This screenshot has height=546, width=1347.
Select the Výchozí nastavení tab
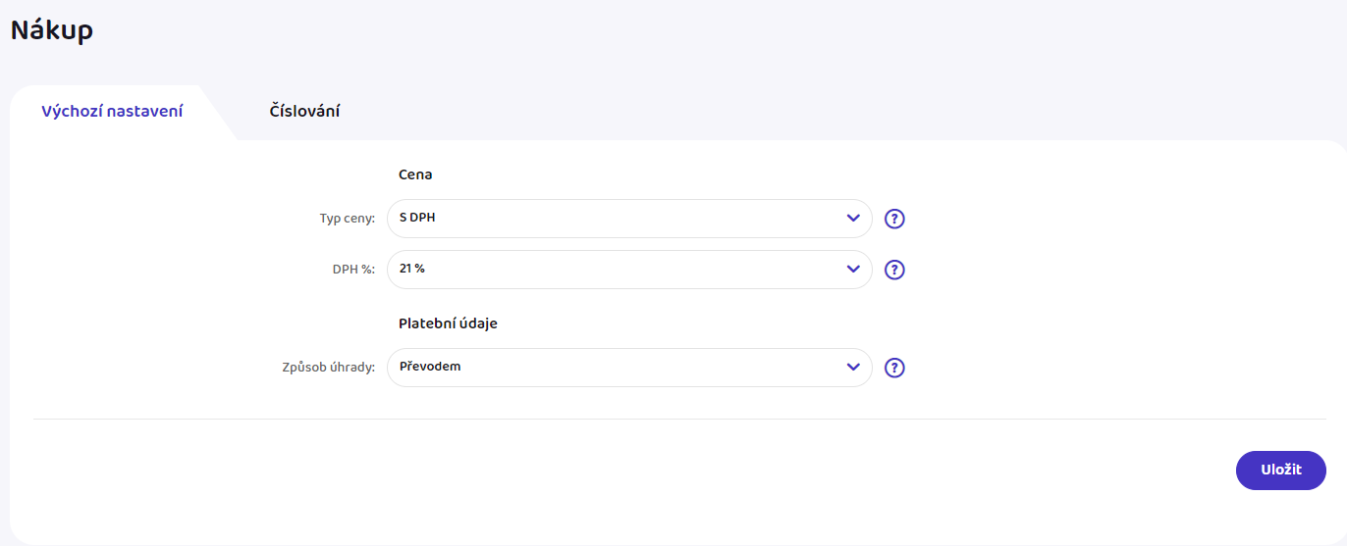[x=112, y=112]
